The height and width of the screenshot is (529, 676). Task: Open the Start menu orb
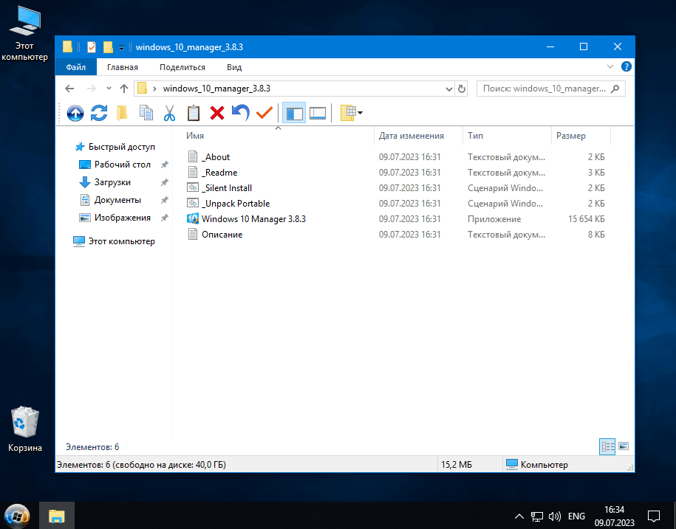tap(17, 516)
